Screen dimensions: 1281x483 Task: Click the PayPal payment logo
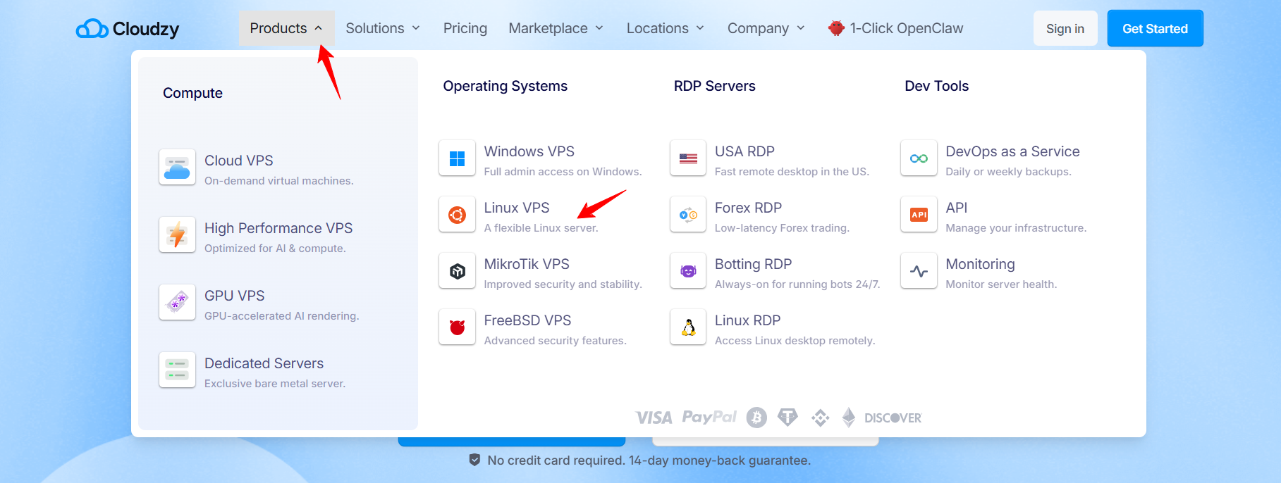click(709, 417)
